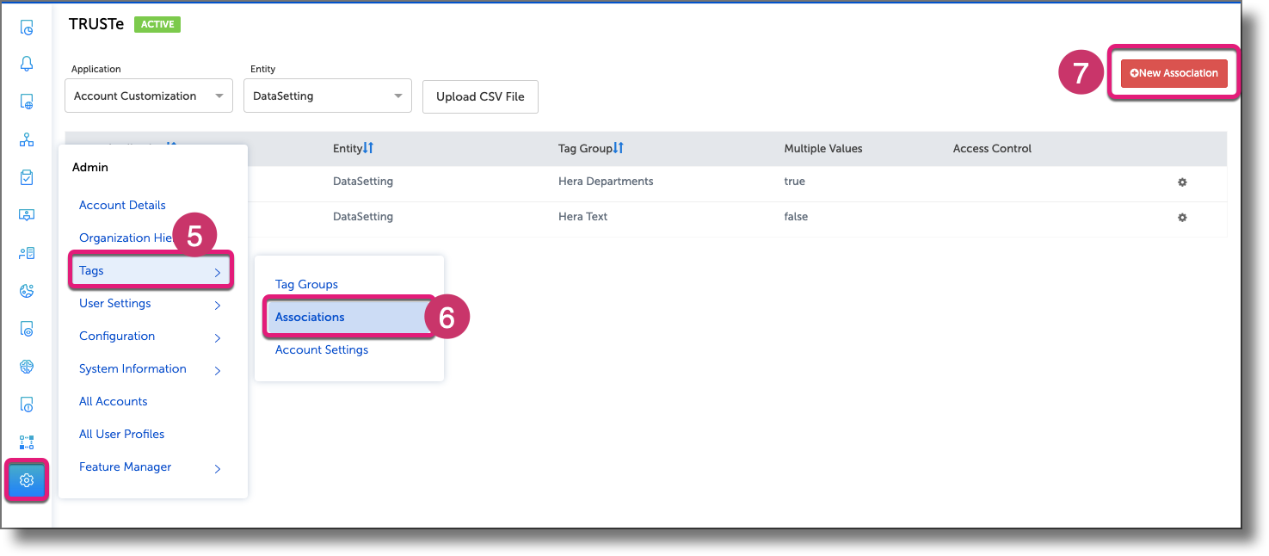Open the Application dropdown showing Account Customization
The height and width of the screenshot is (556, 1269).
click(148, 96)
